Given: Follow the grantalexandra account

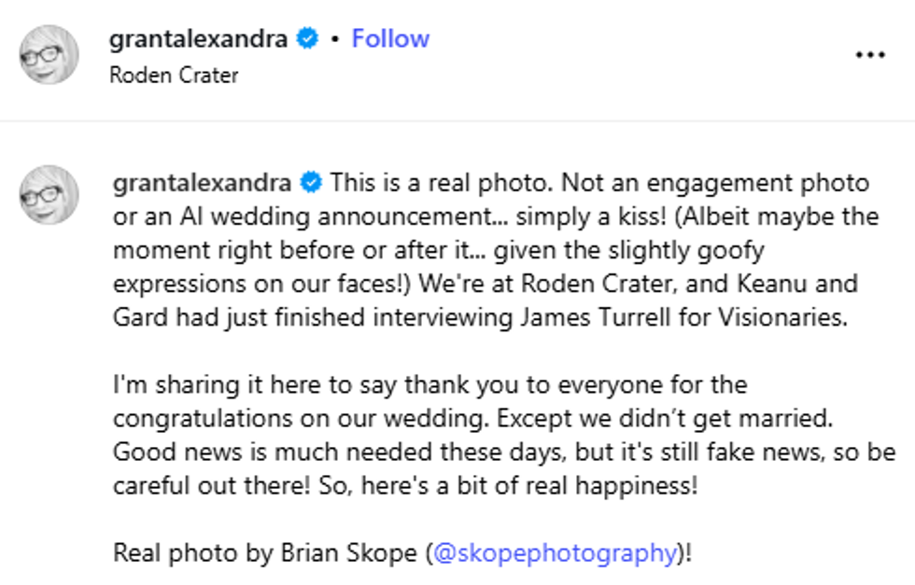Looking at the screenshot, I should pyautogui.click(x=390, y=39).
